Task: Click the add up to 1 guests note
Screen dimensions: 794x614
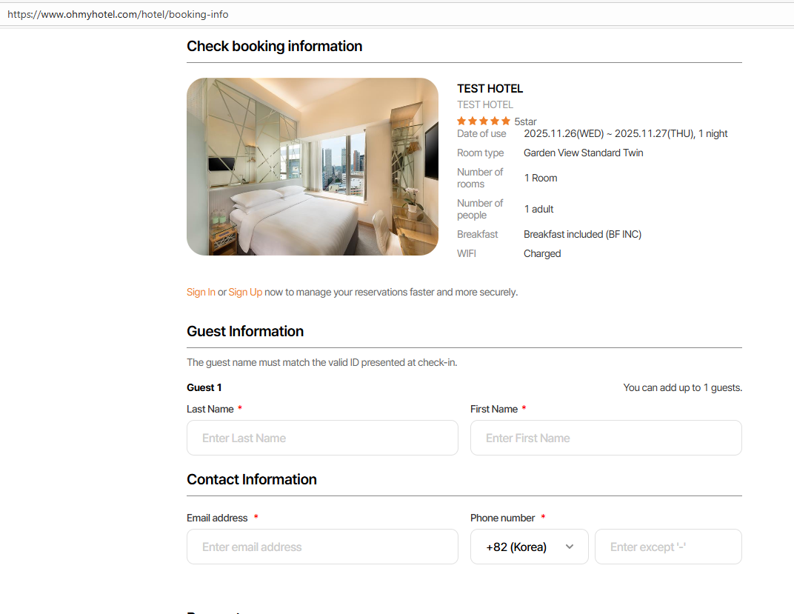Action: pyautogui.click(x=682, y=388)
